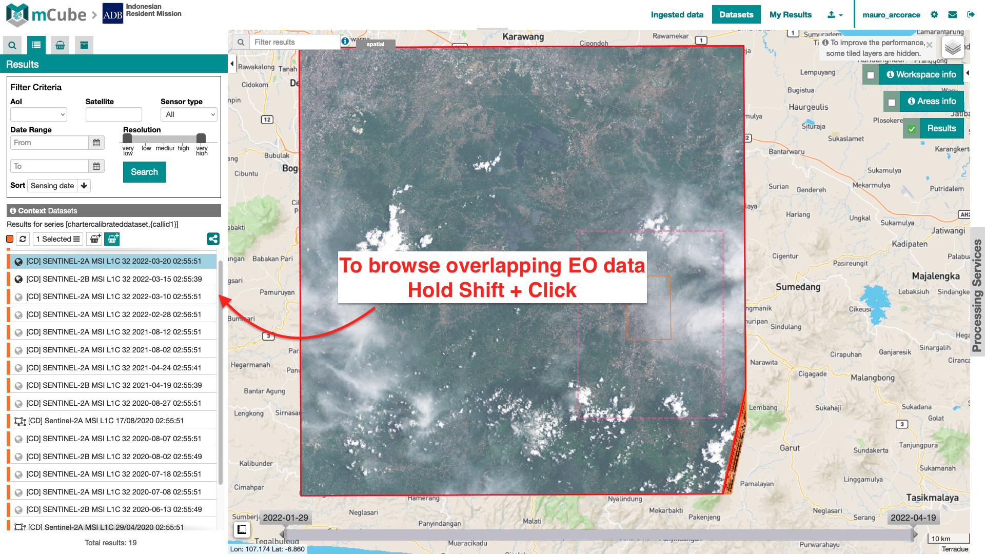Click the share results icon
Viewport: 985px width, 554px height.
[x=213, y=239]
